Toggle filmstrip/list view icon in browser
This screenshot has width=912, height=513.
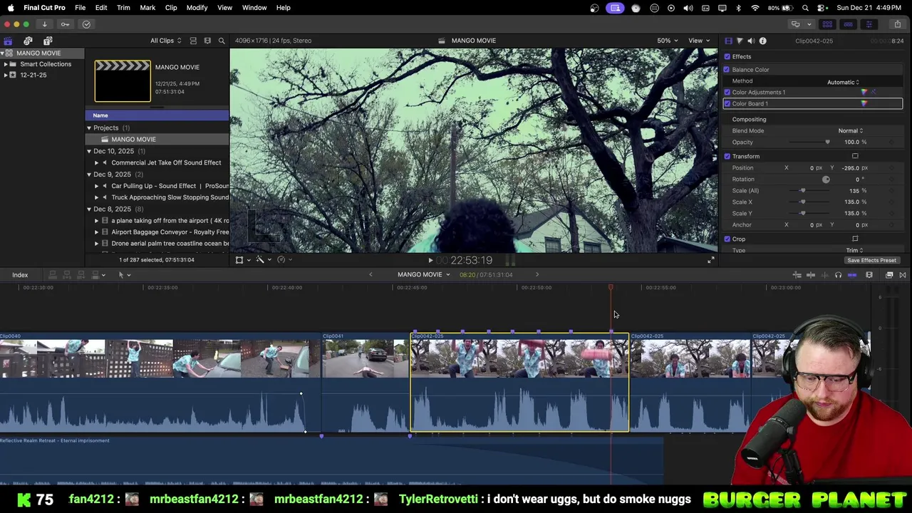coord(193,41)
